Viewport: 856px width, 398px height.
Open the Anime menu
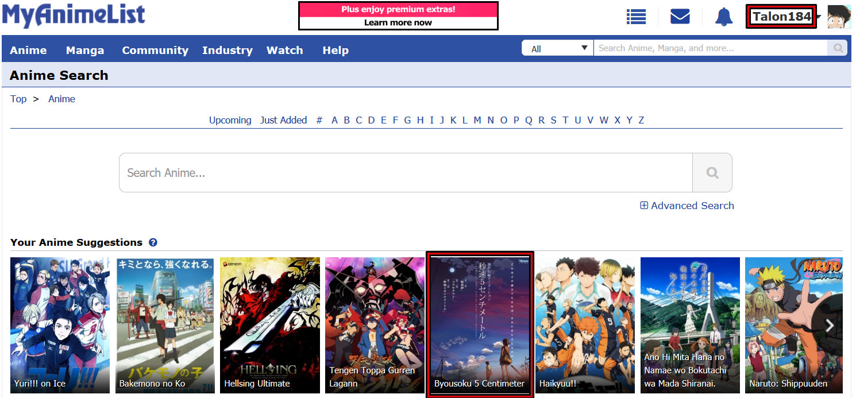click(28, 50)
